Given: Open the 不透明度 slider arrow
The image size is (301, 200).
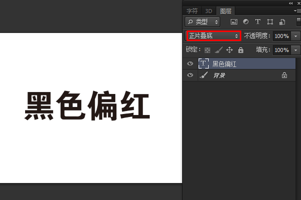Looking at the screenshot, I should click(295, 36).
